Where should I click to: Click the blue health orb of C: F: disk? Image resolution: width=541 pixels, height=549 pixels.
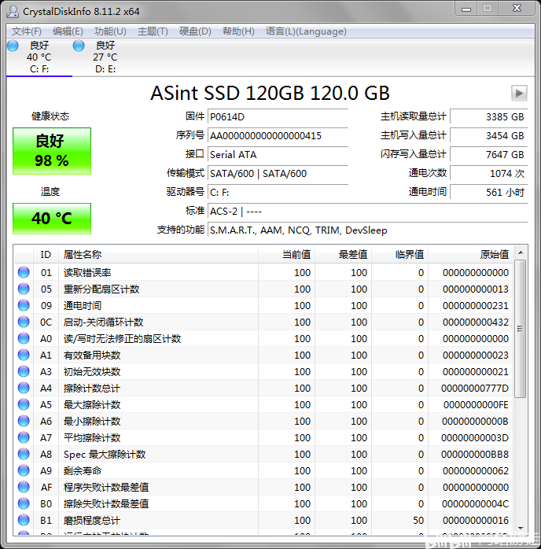13,46
